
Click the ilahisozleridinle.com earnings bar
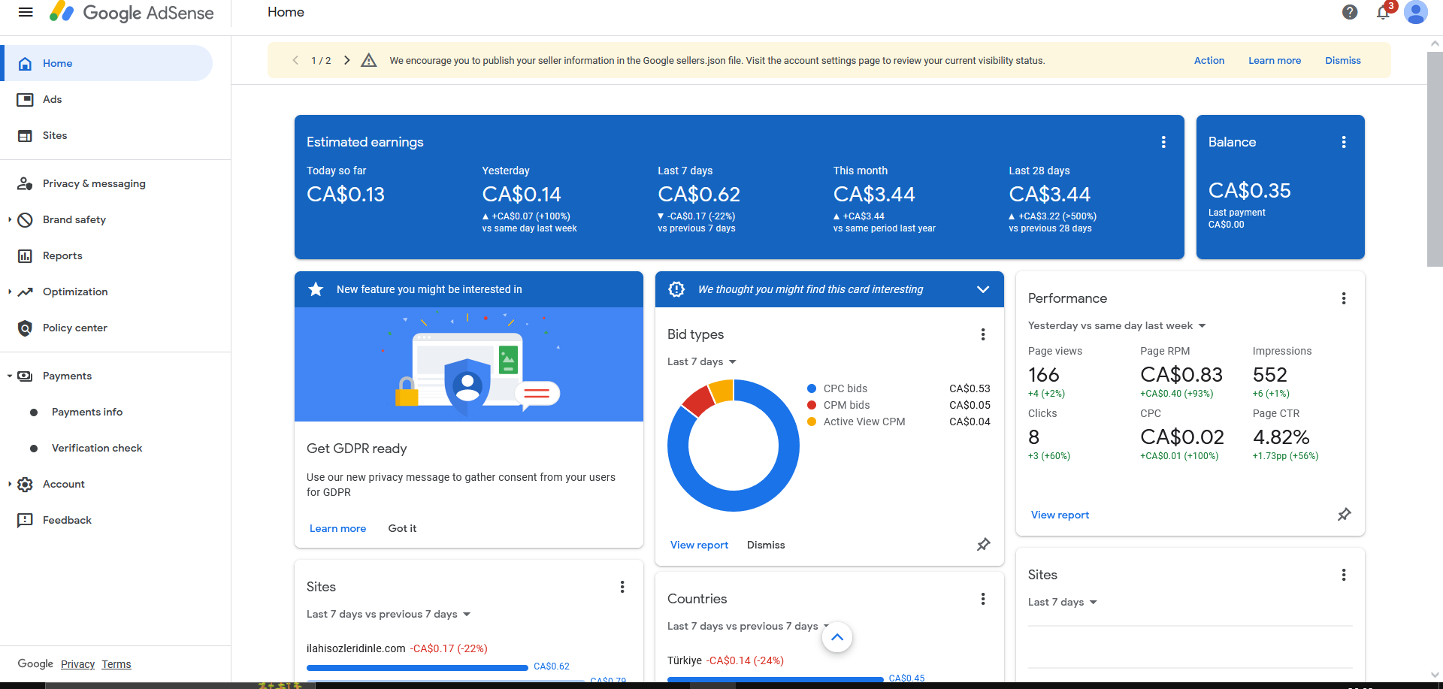tap(417, 667)
